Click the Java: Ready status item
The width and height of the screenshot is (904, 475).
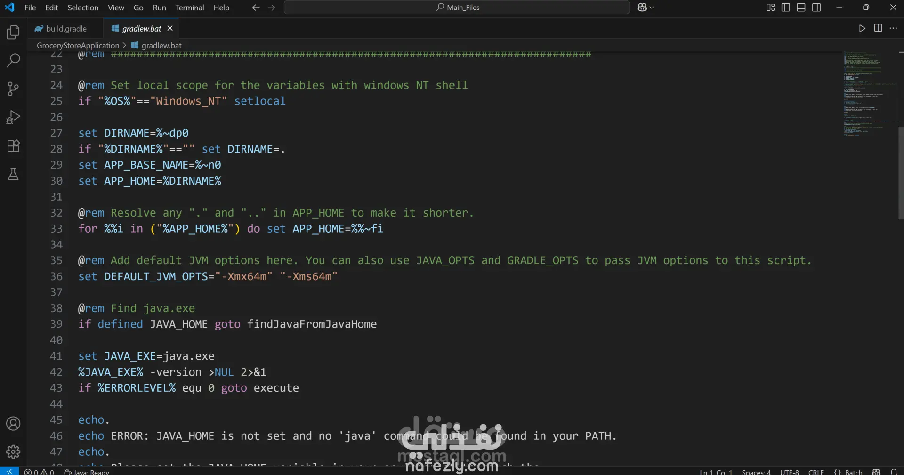87,471
